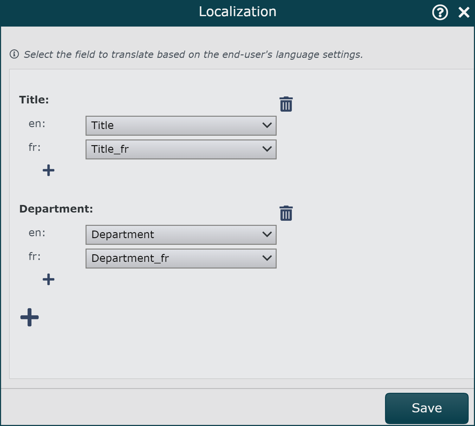Click the 'fr:' label under Title
This screenshot has height=426, width=475.
point(35,147)
